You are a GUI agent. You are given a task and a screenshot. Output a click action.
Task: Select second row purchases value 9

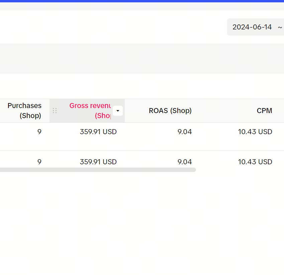39,162
